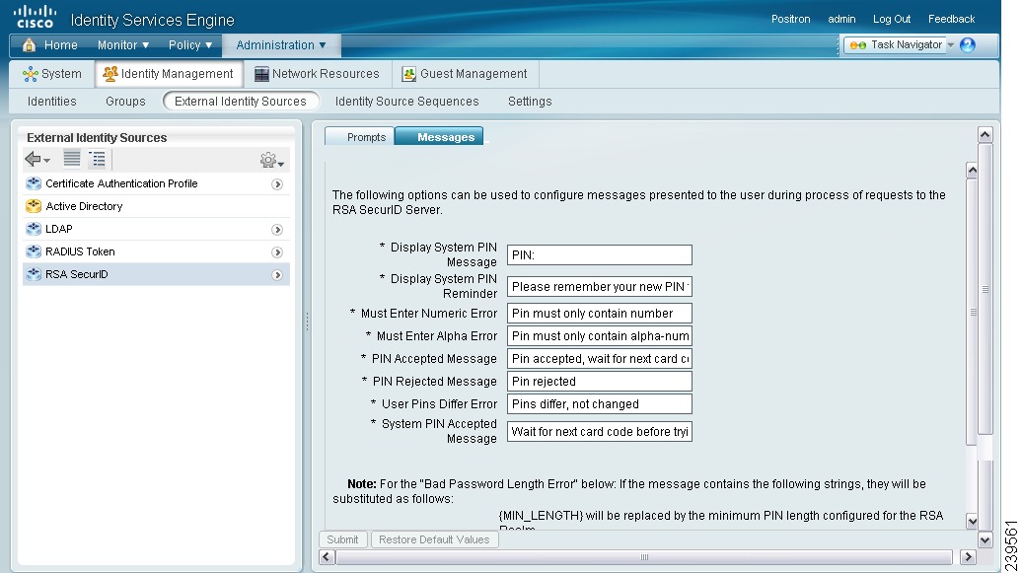The width and height of the screenshot is (1021, 573).
Task: Click Must Enter Numeric Error field
Action: point(600,314)
